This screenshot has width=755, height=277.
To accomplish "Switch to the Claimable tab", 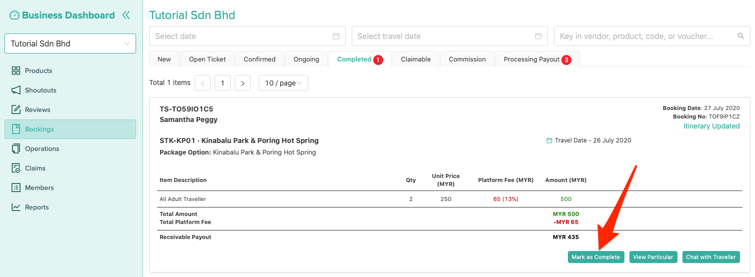I will (415, 59).
